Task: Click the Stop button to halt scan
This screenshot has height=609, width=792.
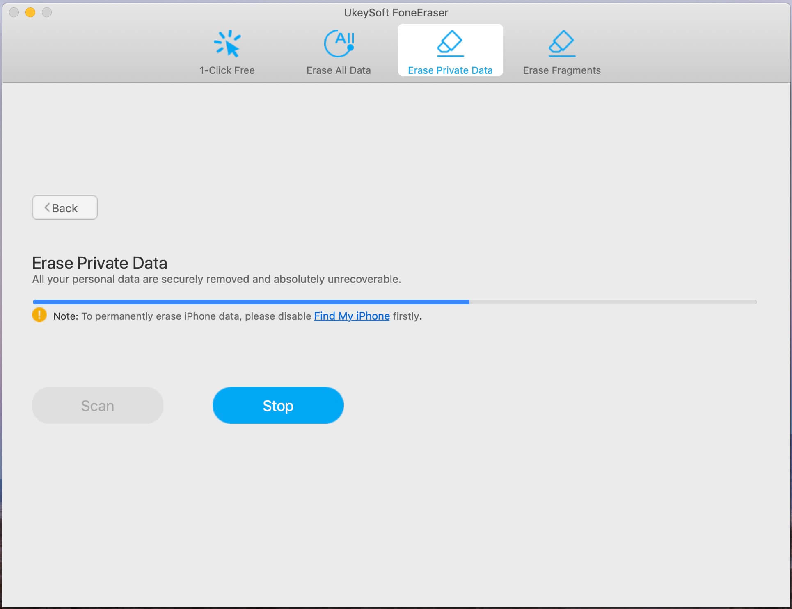Action: pyautogui.click(x=278, y=406)
